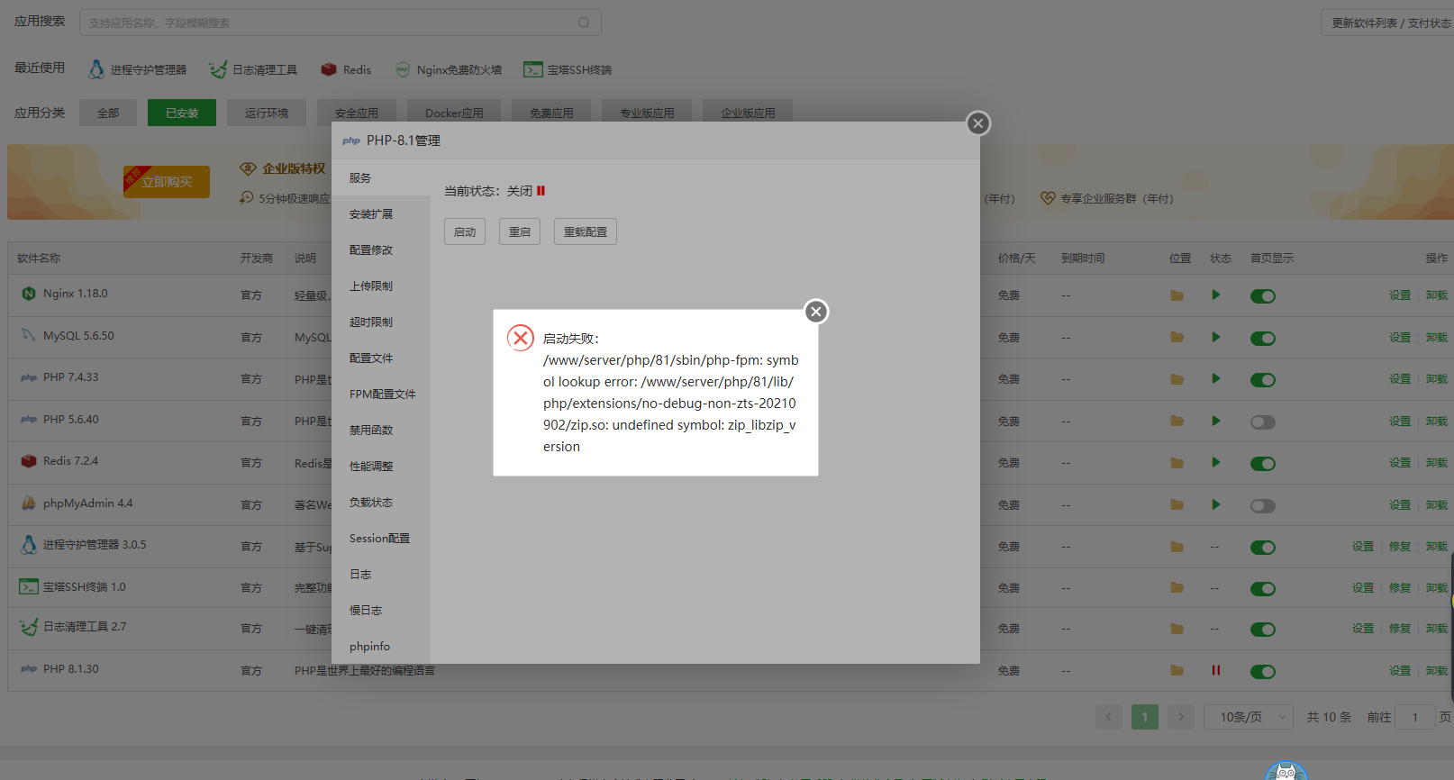
Task: Toggle homepage display for MySQL 5.6.50
Action: (1263, 339)
